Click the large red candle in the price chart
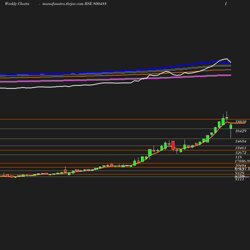Screen dimensions: 250x250 [x=173, y=145]
